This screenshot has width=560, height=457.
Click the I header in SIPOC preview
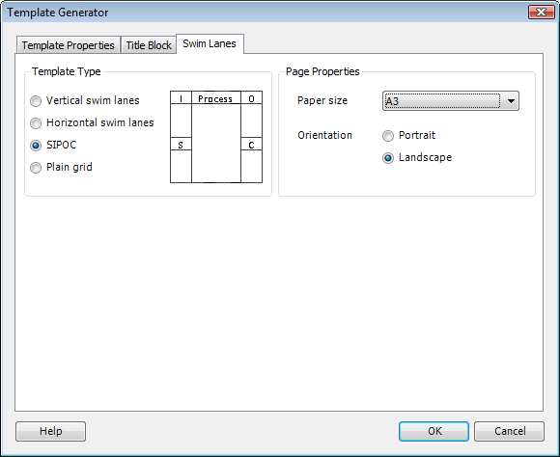[181, 98]
